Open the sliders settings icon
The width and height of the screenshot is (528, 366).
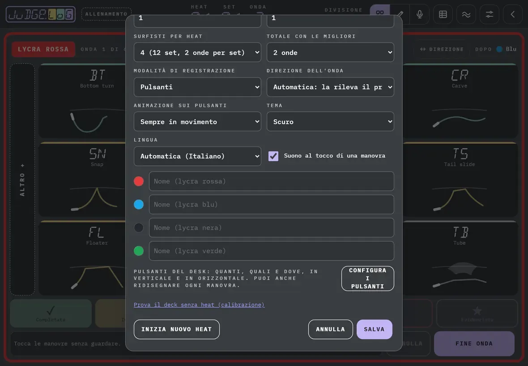(x=489, y=14)
